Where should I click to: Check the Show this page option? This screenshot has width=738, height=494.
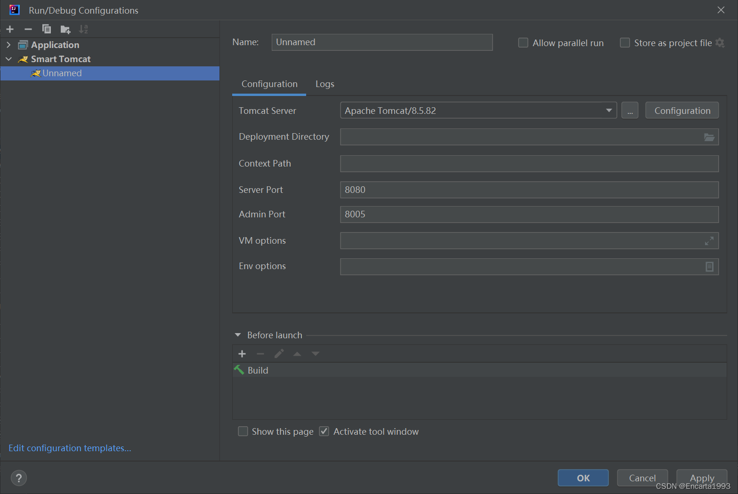(243, 431)
